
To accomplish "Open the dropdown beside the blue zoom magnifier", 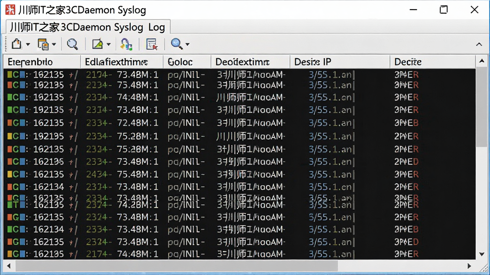I will [188, 44].
